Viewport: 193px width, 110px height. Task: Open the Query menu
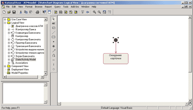tap(57, 7)
